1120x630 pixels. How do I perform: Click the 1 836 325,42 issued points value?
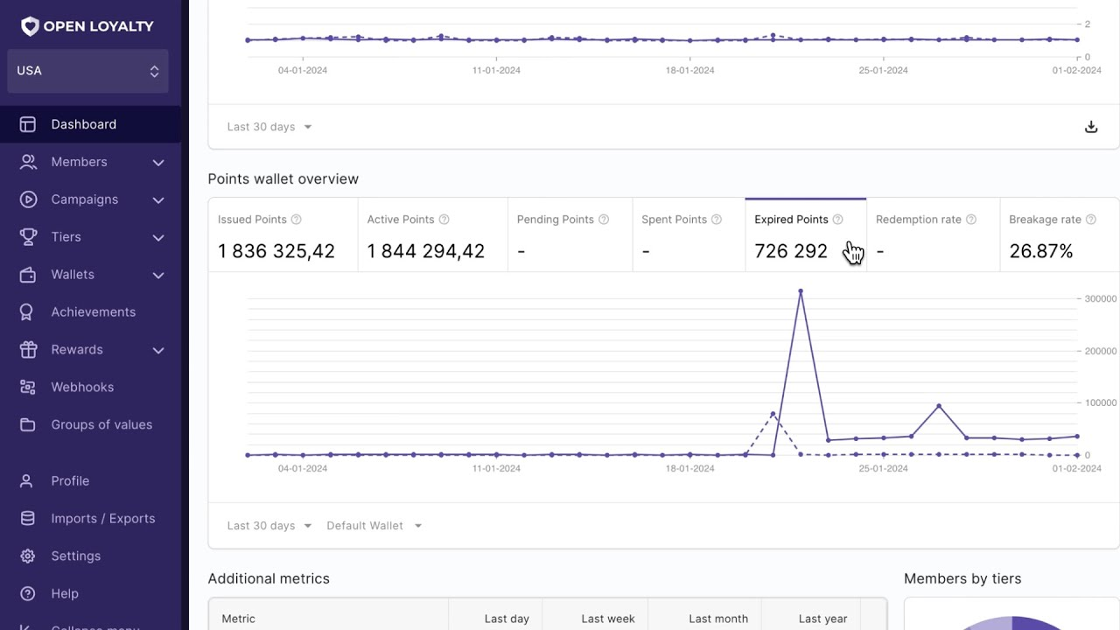[x=276, y=252]
